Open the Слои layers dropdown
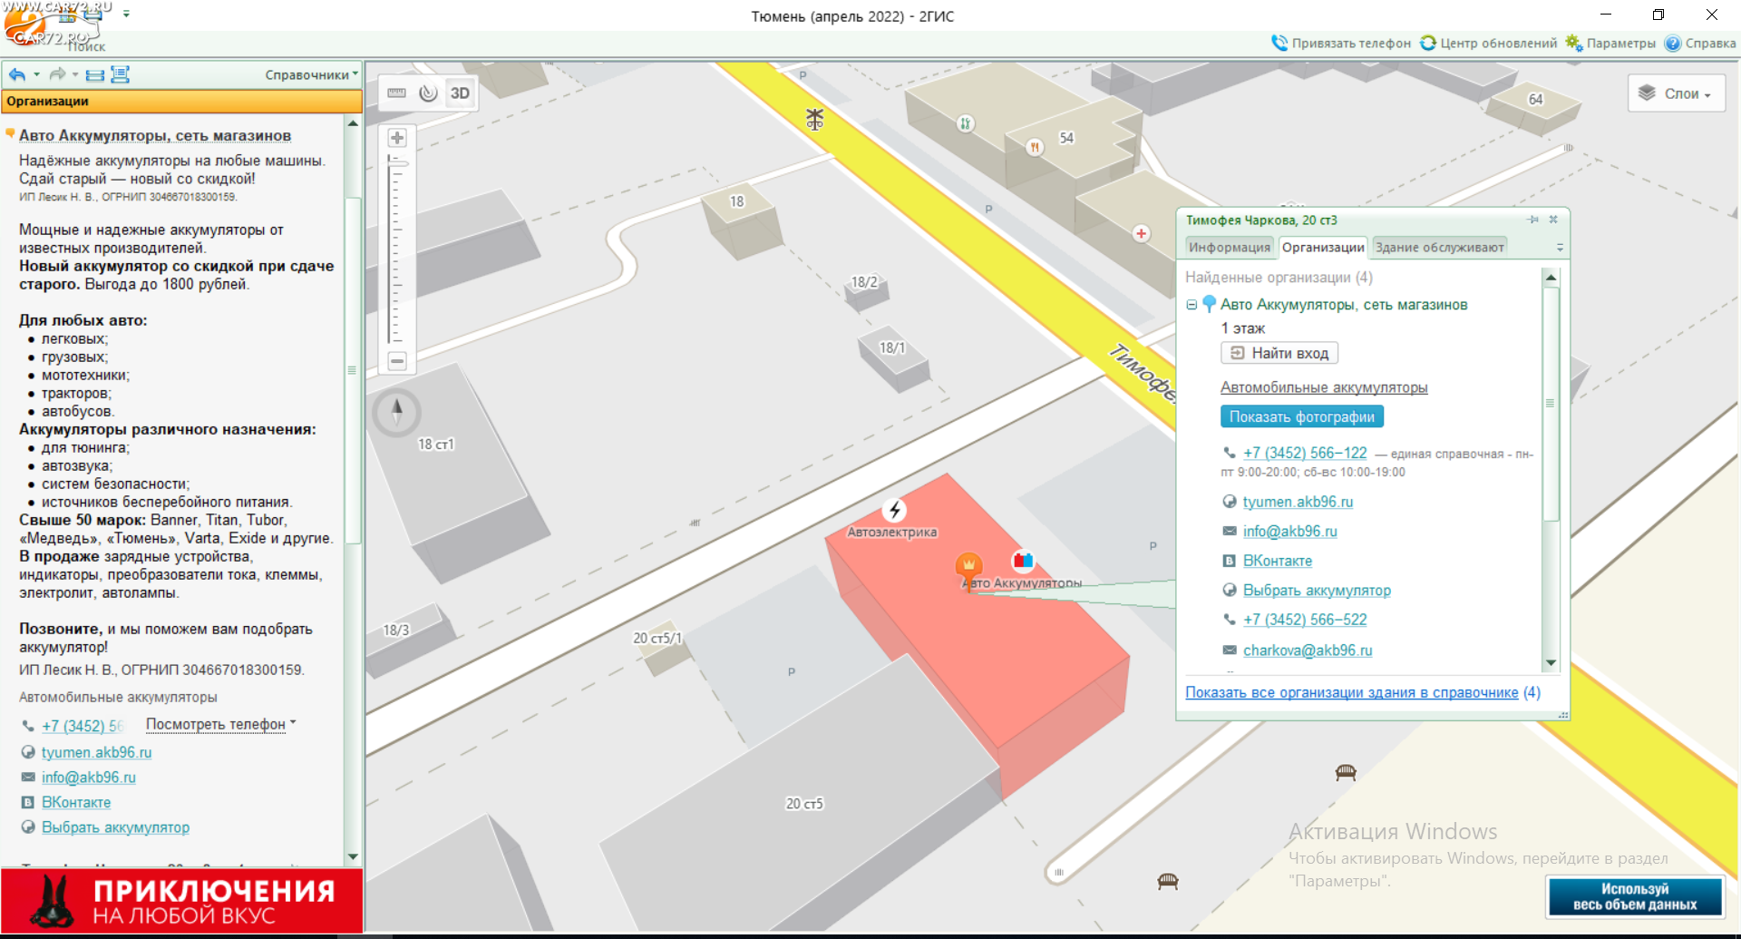Image resolution: width=1741 pixels, height=939 pixels. click(x=1677, y=93)
